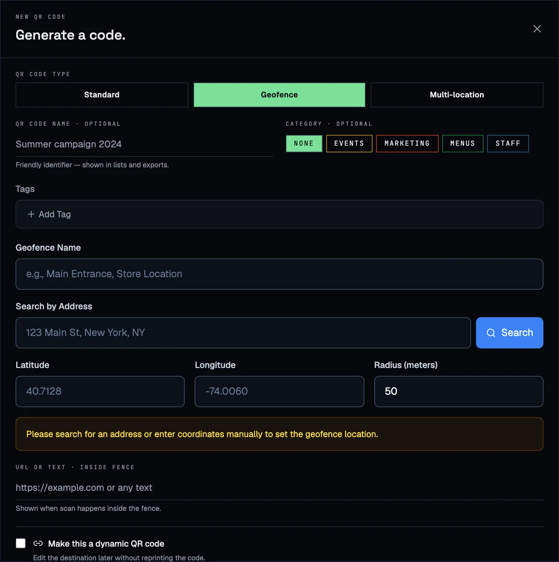Image resolution: width=559 pixels, height=562 pixels.
Task: Click 'Friendly identifier' helper text
Action: (92, 165)
